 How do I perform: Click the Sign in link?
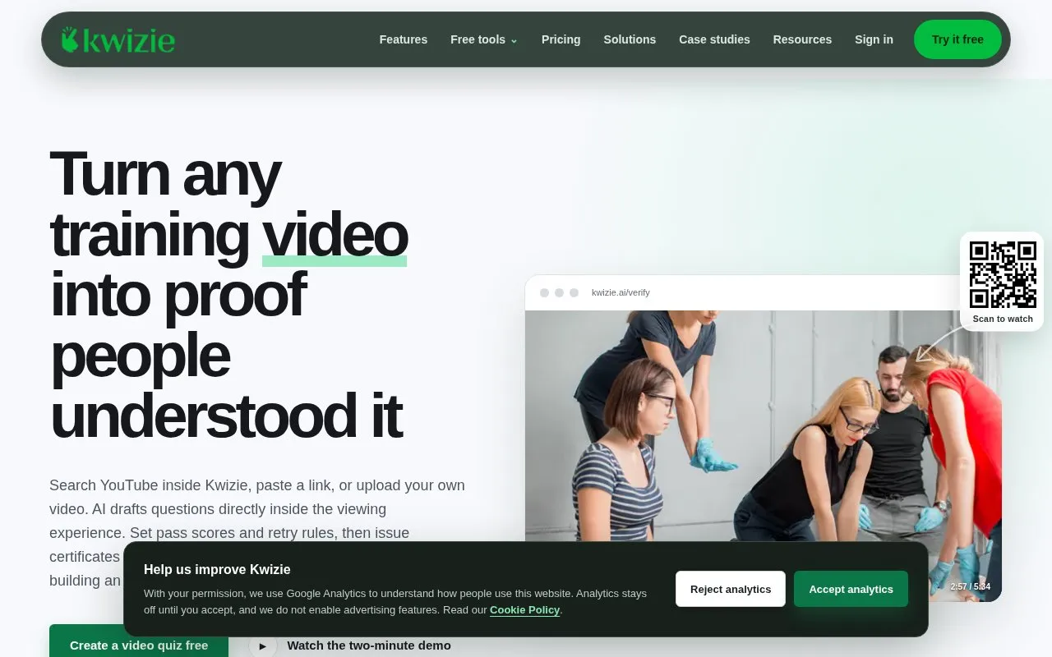(874, 39)
